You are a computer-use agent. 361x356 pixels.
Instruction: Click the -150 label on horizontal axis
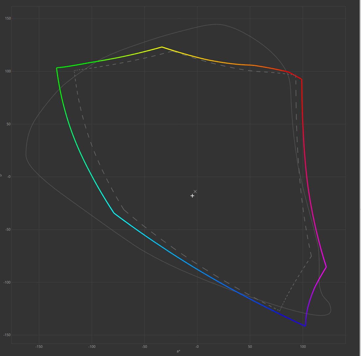39,347
